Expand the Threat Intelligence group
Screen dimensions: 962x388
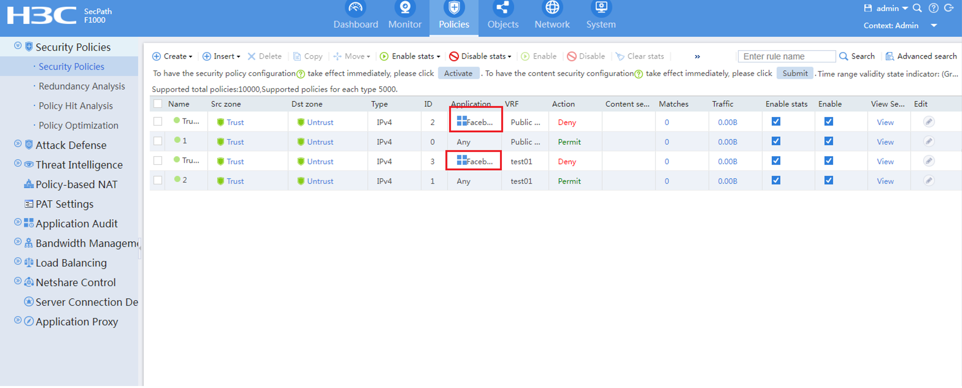18,163
